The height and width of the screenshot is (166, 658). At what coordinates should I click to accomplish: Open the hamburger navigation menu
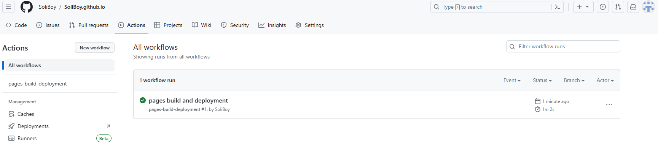pos(8,7)
